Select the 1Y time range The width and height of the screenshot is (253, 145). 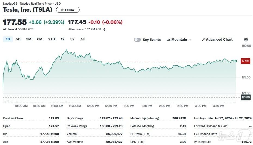coord(63,39)
